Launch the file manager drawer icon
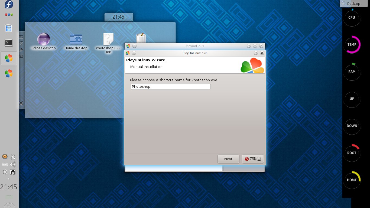Viewport: 370px width, 208px height. [9, 28]
